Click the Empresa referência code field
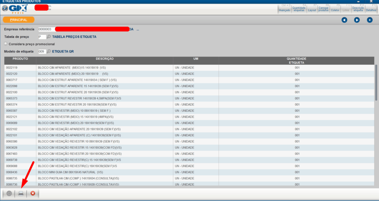This screenshot has height=201, width=379. (46, 29)
